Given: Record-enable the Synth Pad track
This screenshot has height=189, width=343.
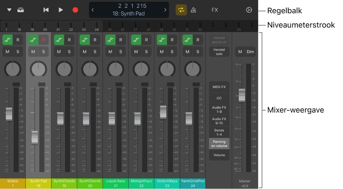Looking at the screenshot, I should pos(44,40).
